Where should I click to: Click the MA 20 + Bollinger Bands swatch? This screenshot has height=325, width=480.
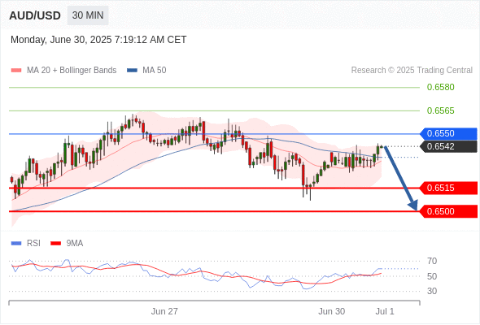(x=16, y=71)
